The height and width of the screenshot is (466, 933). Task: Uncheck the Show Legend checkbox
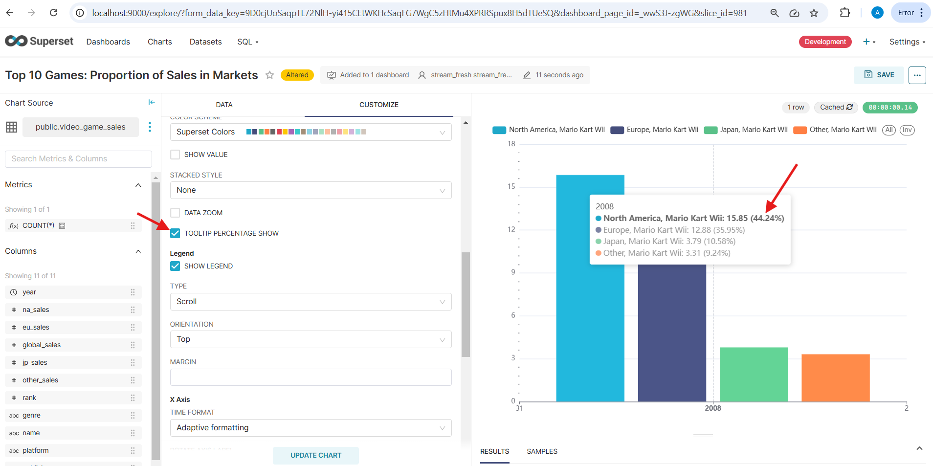pos(175,266)
